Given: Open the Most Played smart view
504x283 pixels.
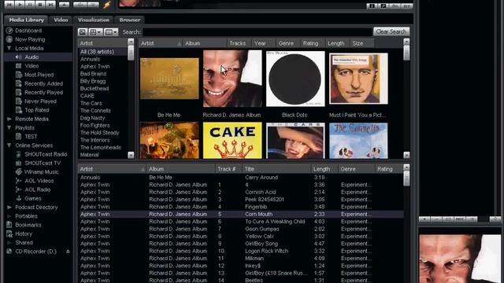Looking at the screenshot, I should point(39,75).
